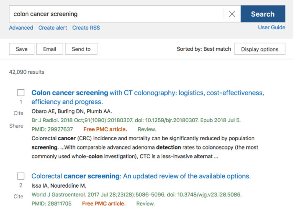Open the Colorectal cancer screening updated review article
Screen dimensions: 293x206
(x=141, y=176)
